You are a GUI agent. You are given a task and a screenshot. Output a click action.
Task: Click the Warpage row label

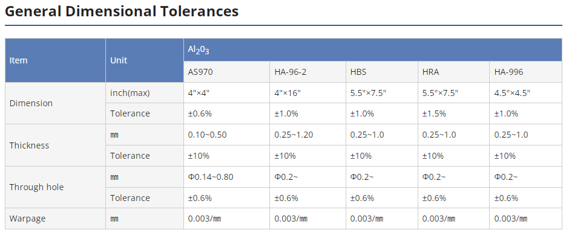(x=55, y=219)
